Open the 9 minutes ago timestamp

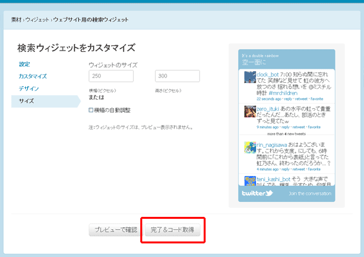tap(268, 127)
